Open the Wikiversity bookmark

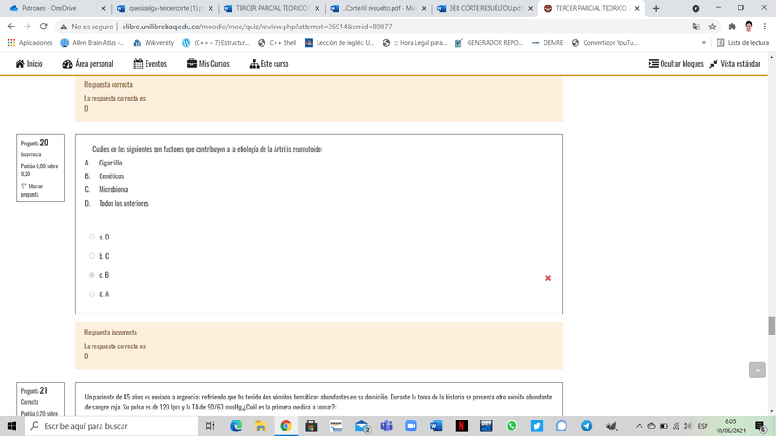click(x=154, y=43)
